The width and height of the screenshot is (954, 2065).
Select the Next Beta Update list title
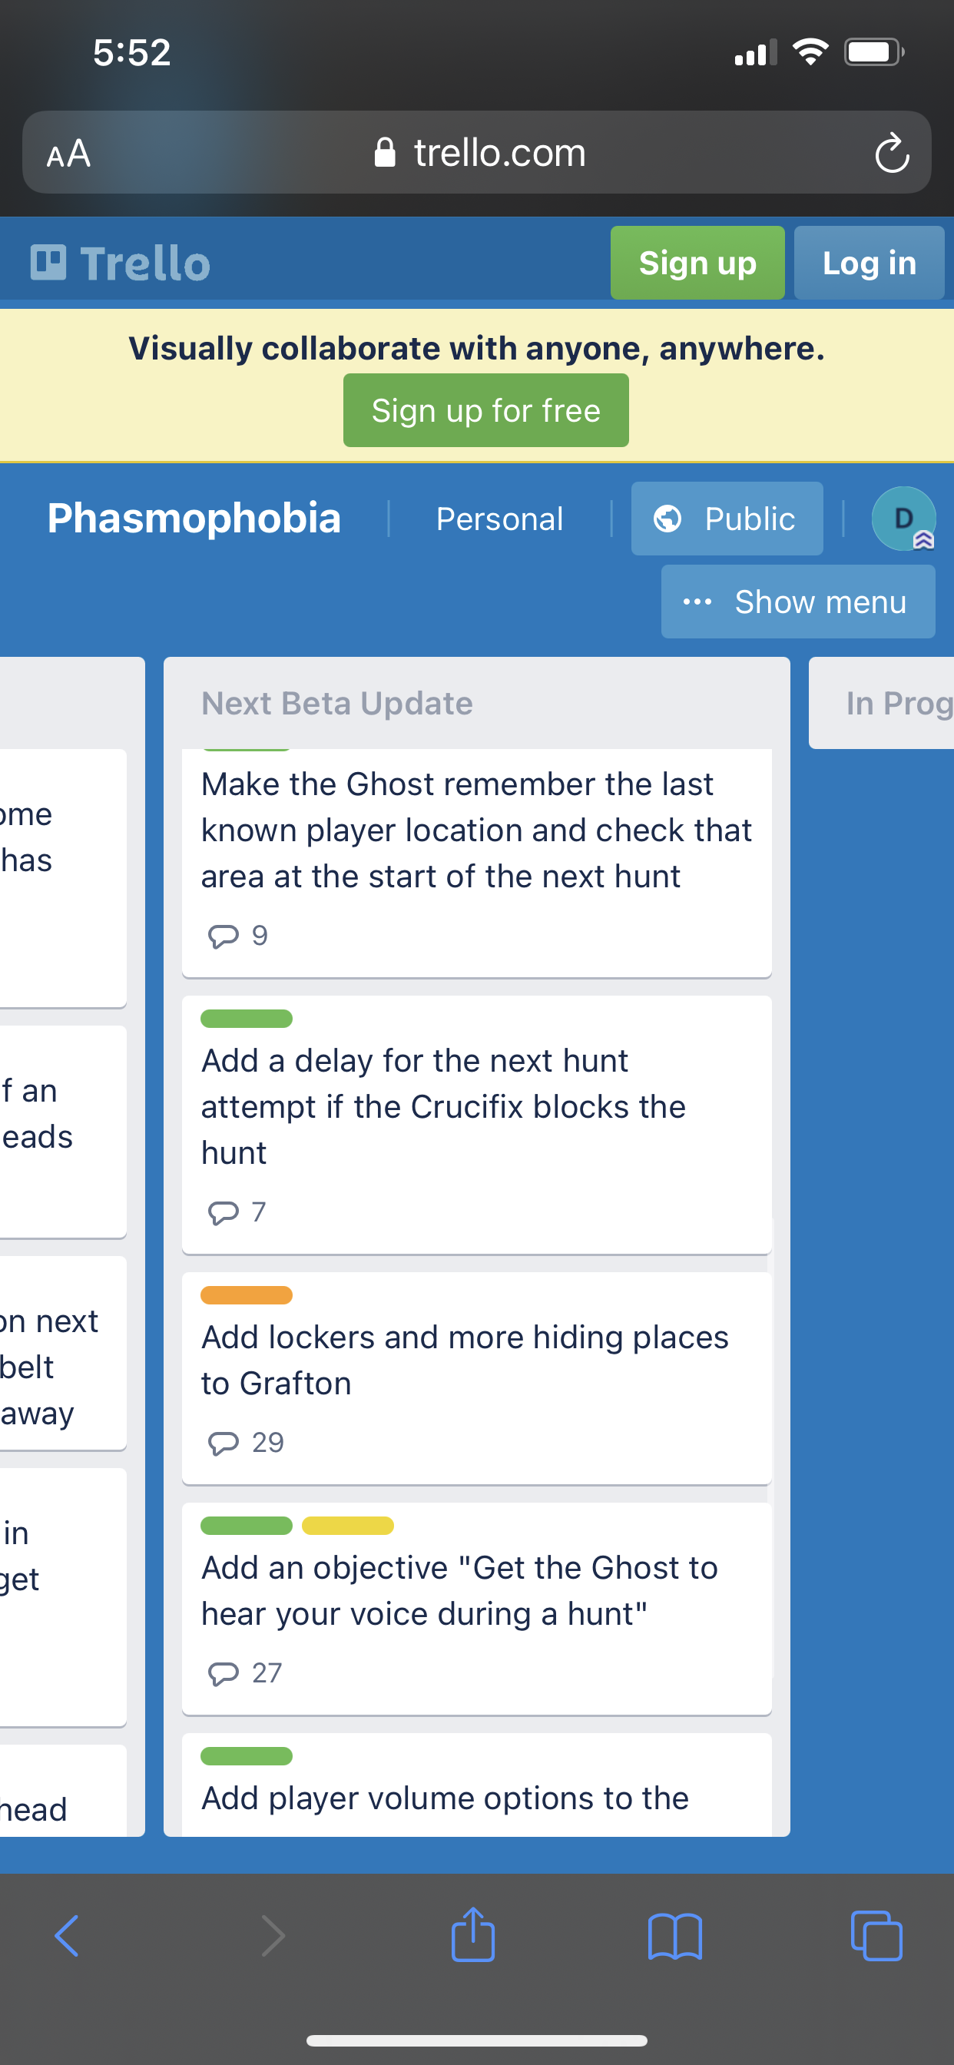[336, 703]
